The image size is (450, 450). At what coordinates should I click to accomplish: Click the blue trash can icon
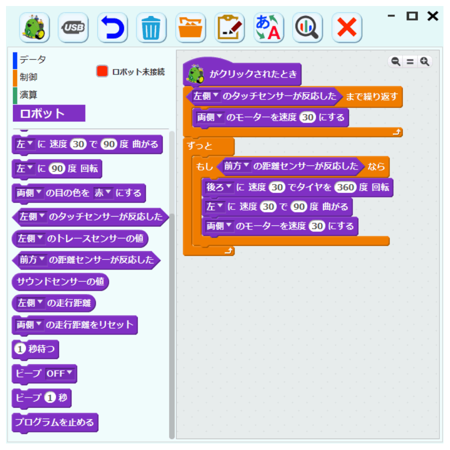[x=151, y=27]
